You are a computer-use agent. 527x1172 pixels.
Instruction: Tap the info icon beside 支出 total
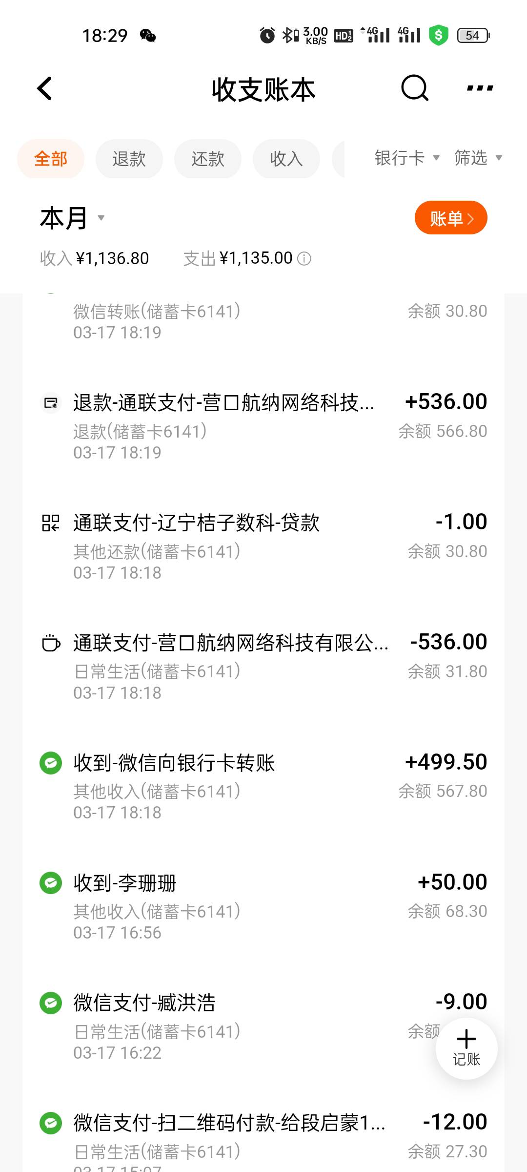point(304,258)
